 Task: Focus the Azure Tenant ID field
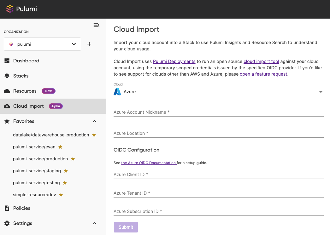pyautogui.click(x=218, y=193)
